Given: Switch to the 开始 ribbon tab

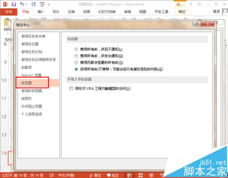Looking at the screenshot, I should click(26, 12).
